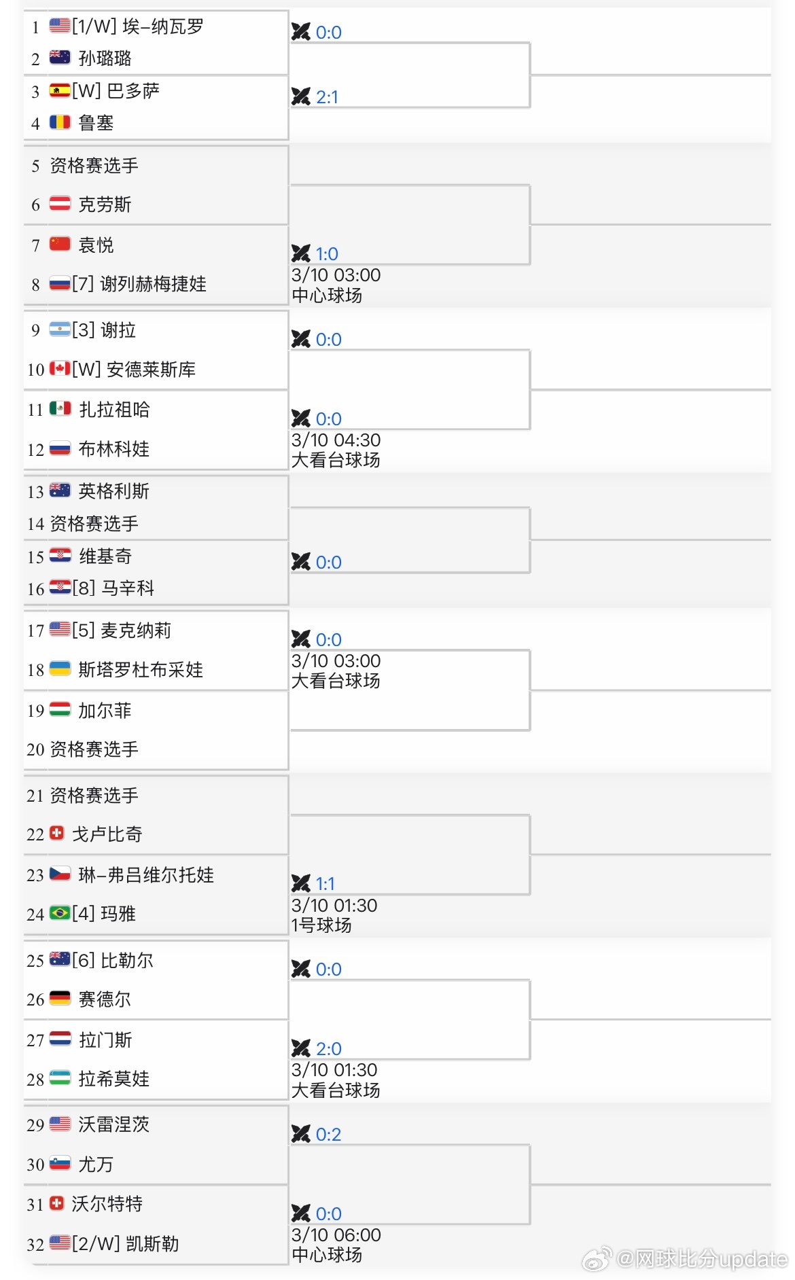Viewport: 795px width, 1280px height.
Task: Open the 2:1 score link for 巴多萨 match
Action: pyautogui.click(x=328, y=96)
